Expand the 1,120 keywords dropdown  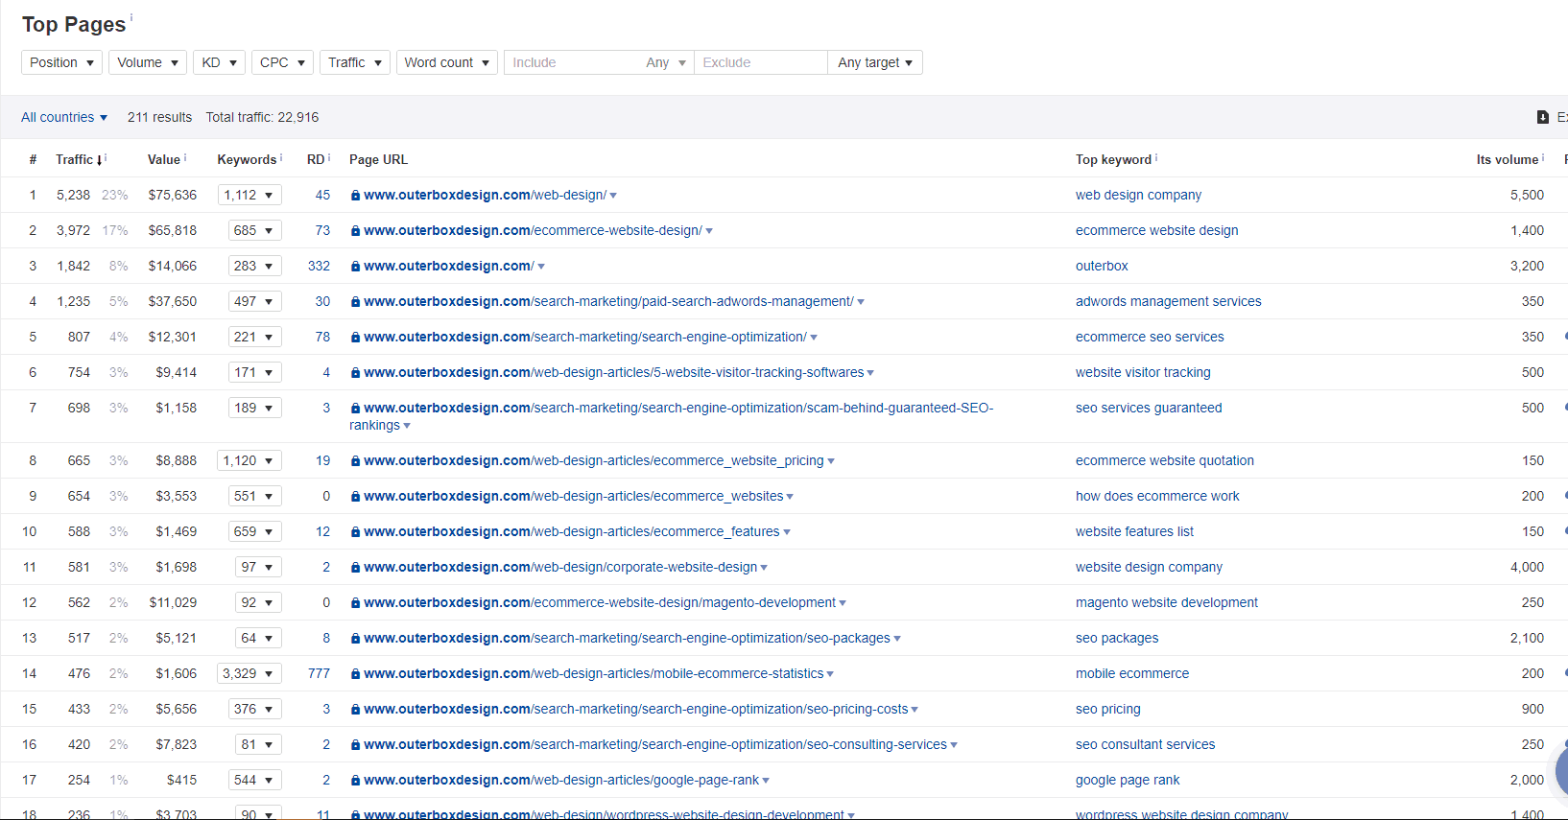point(249,460)
